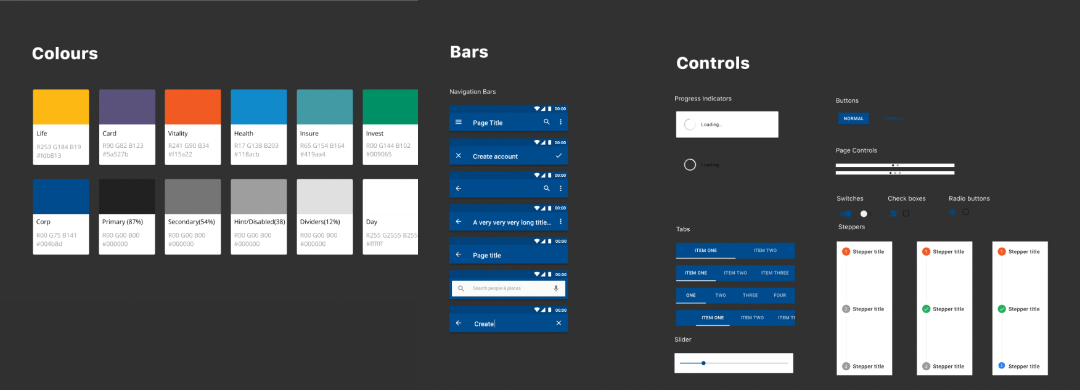This screenshot has height=390, width=1080.
Task: Open overflow menu beside the long title
Action: pos(560,222)
